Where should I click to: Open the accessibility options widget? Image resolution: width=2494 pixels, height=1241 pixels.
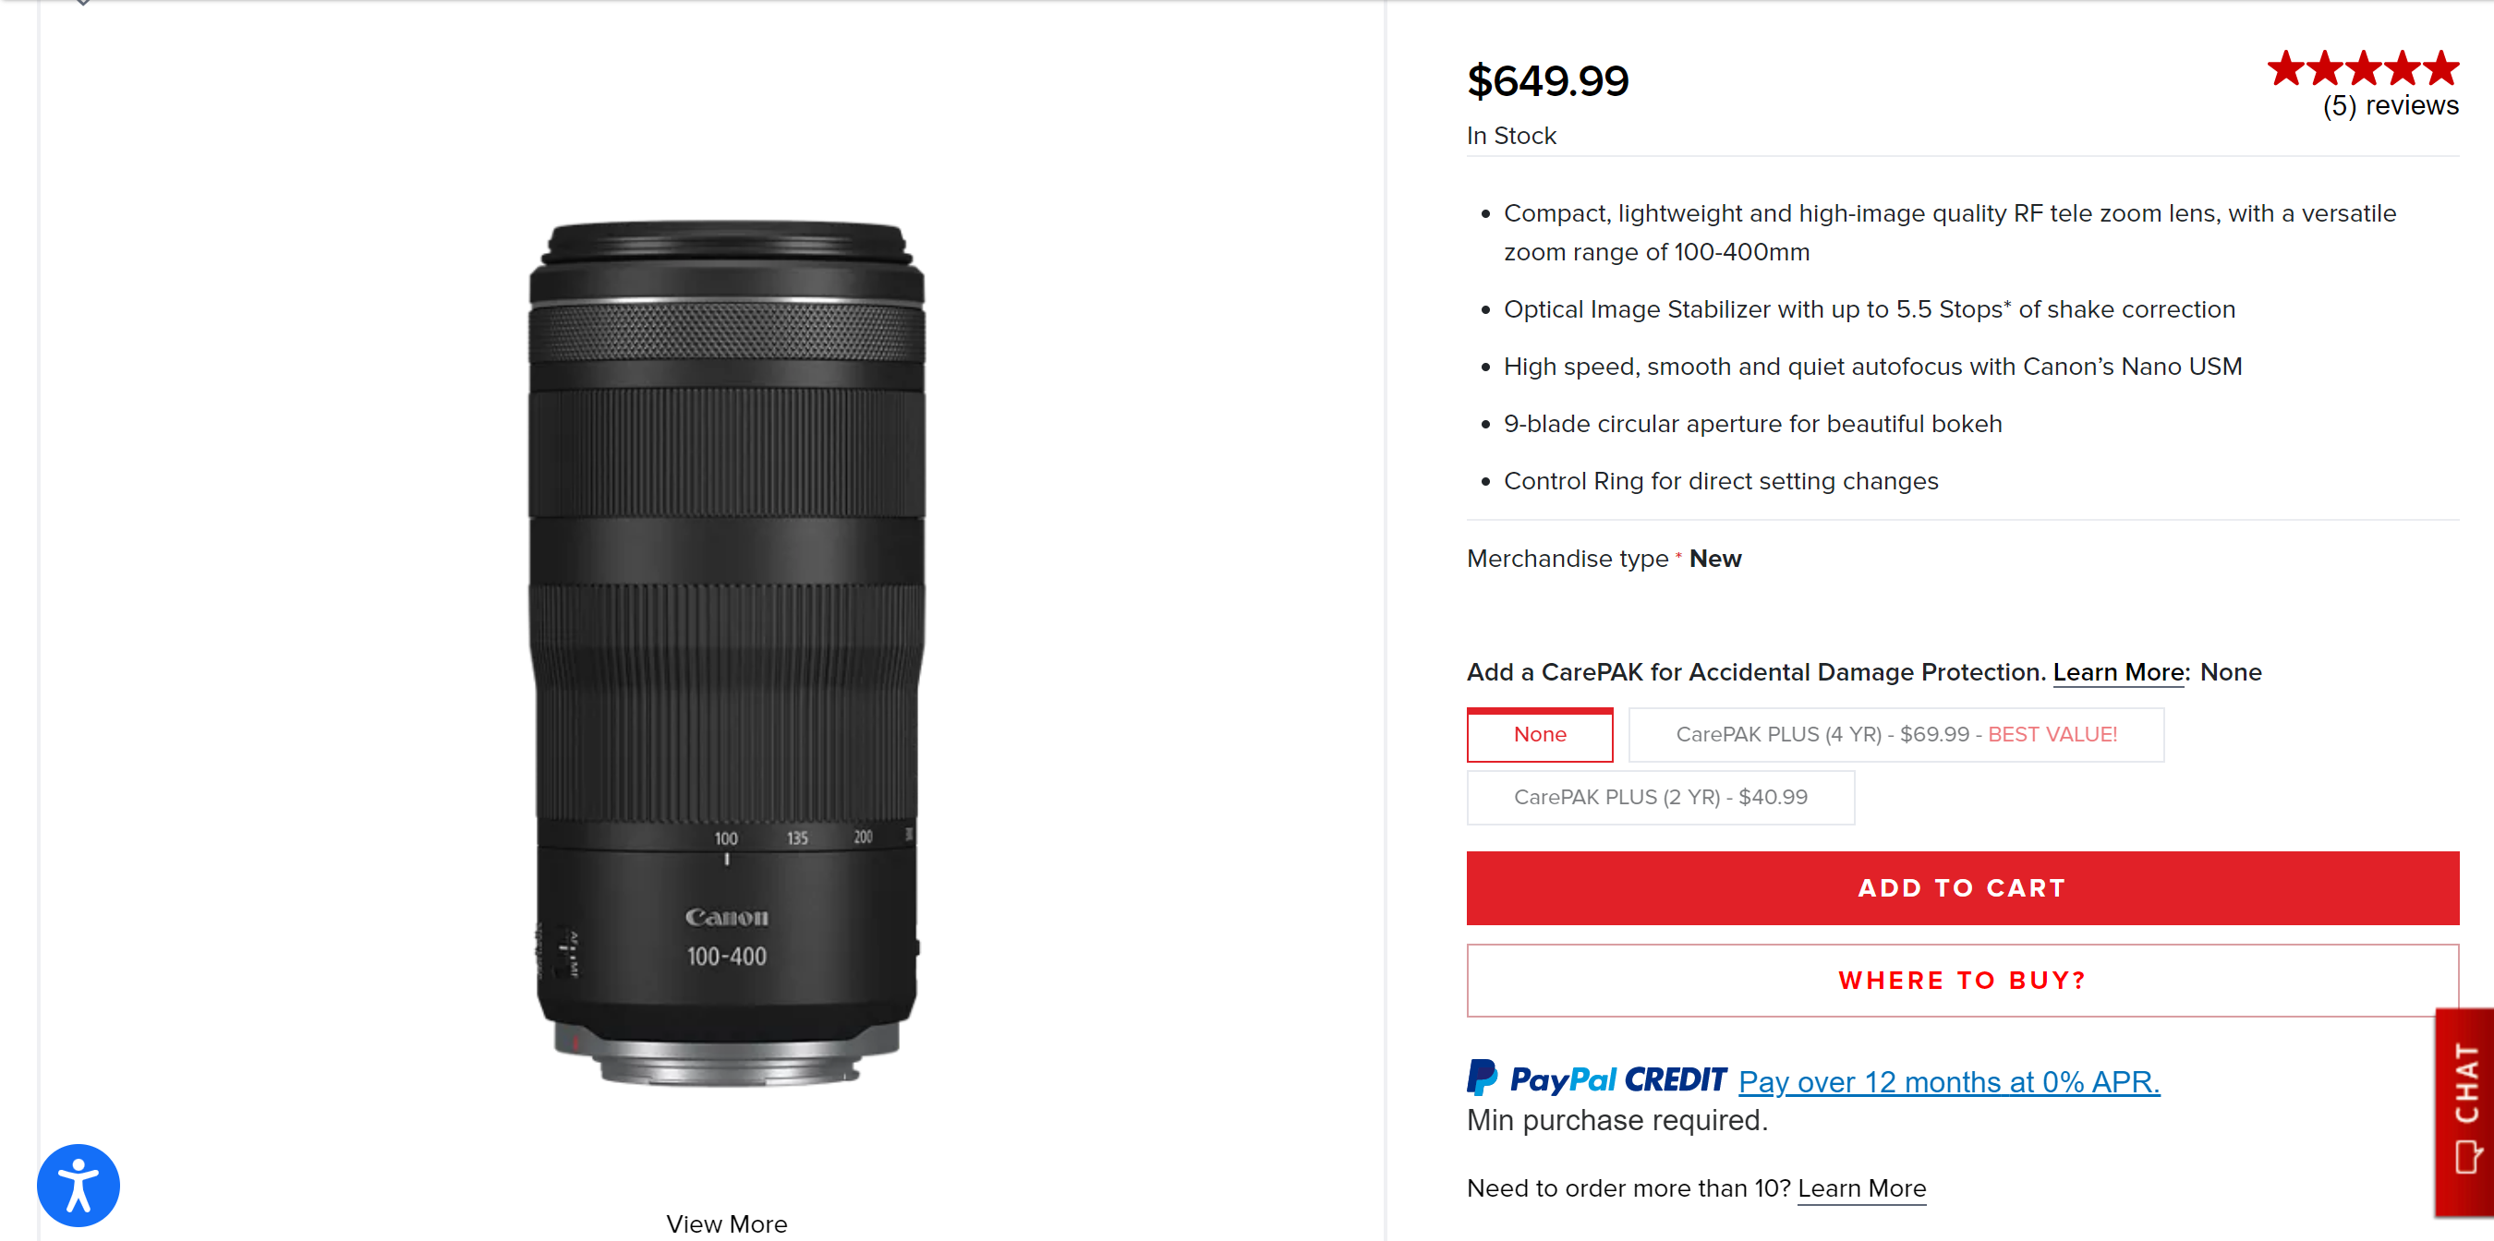tap(79, 1184)
